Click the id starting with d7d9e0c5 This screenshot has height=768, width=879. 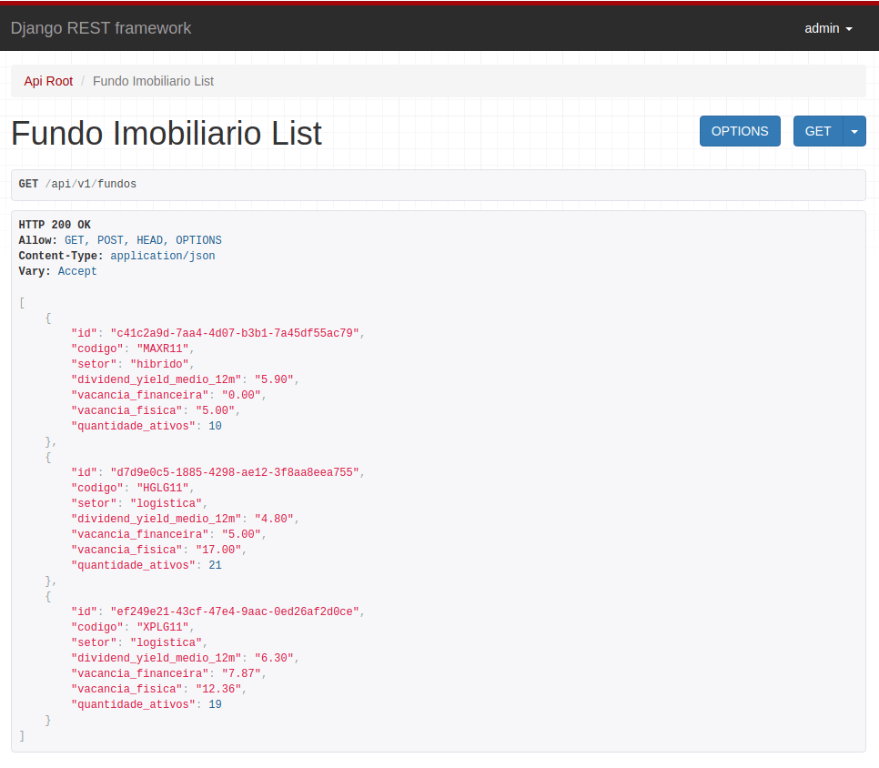pyautogui.click(x=237, y=472)
